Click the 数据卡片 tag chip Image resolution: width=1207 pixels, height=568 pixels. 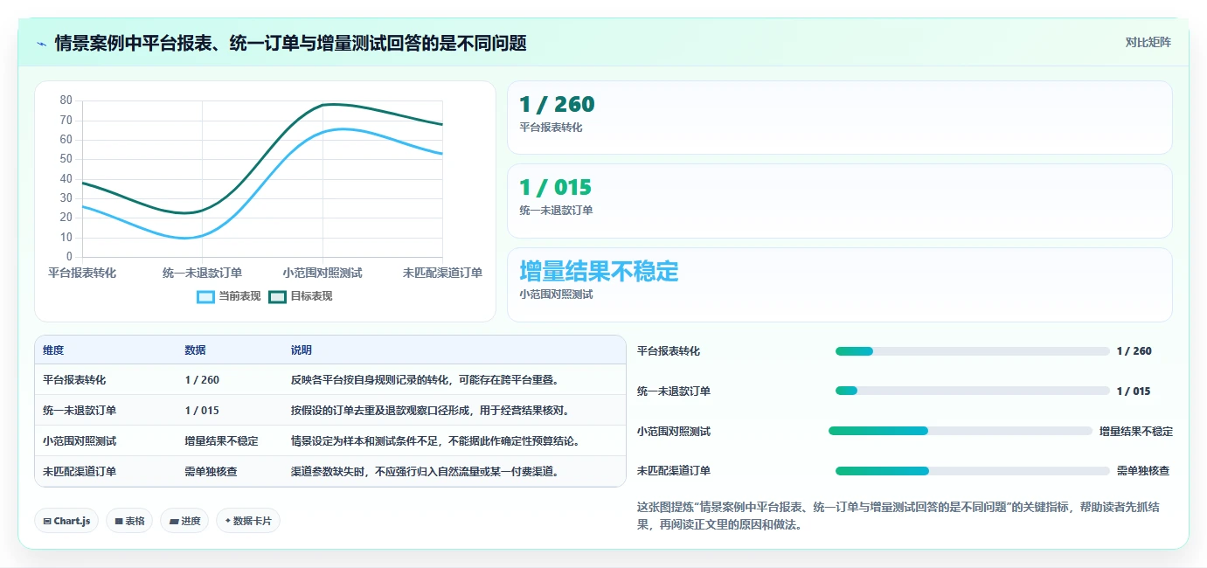point(248,521)
